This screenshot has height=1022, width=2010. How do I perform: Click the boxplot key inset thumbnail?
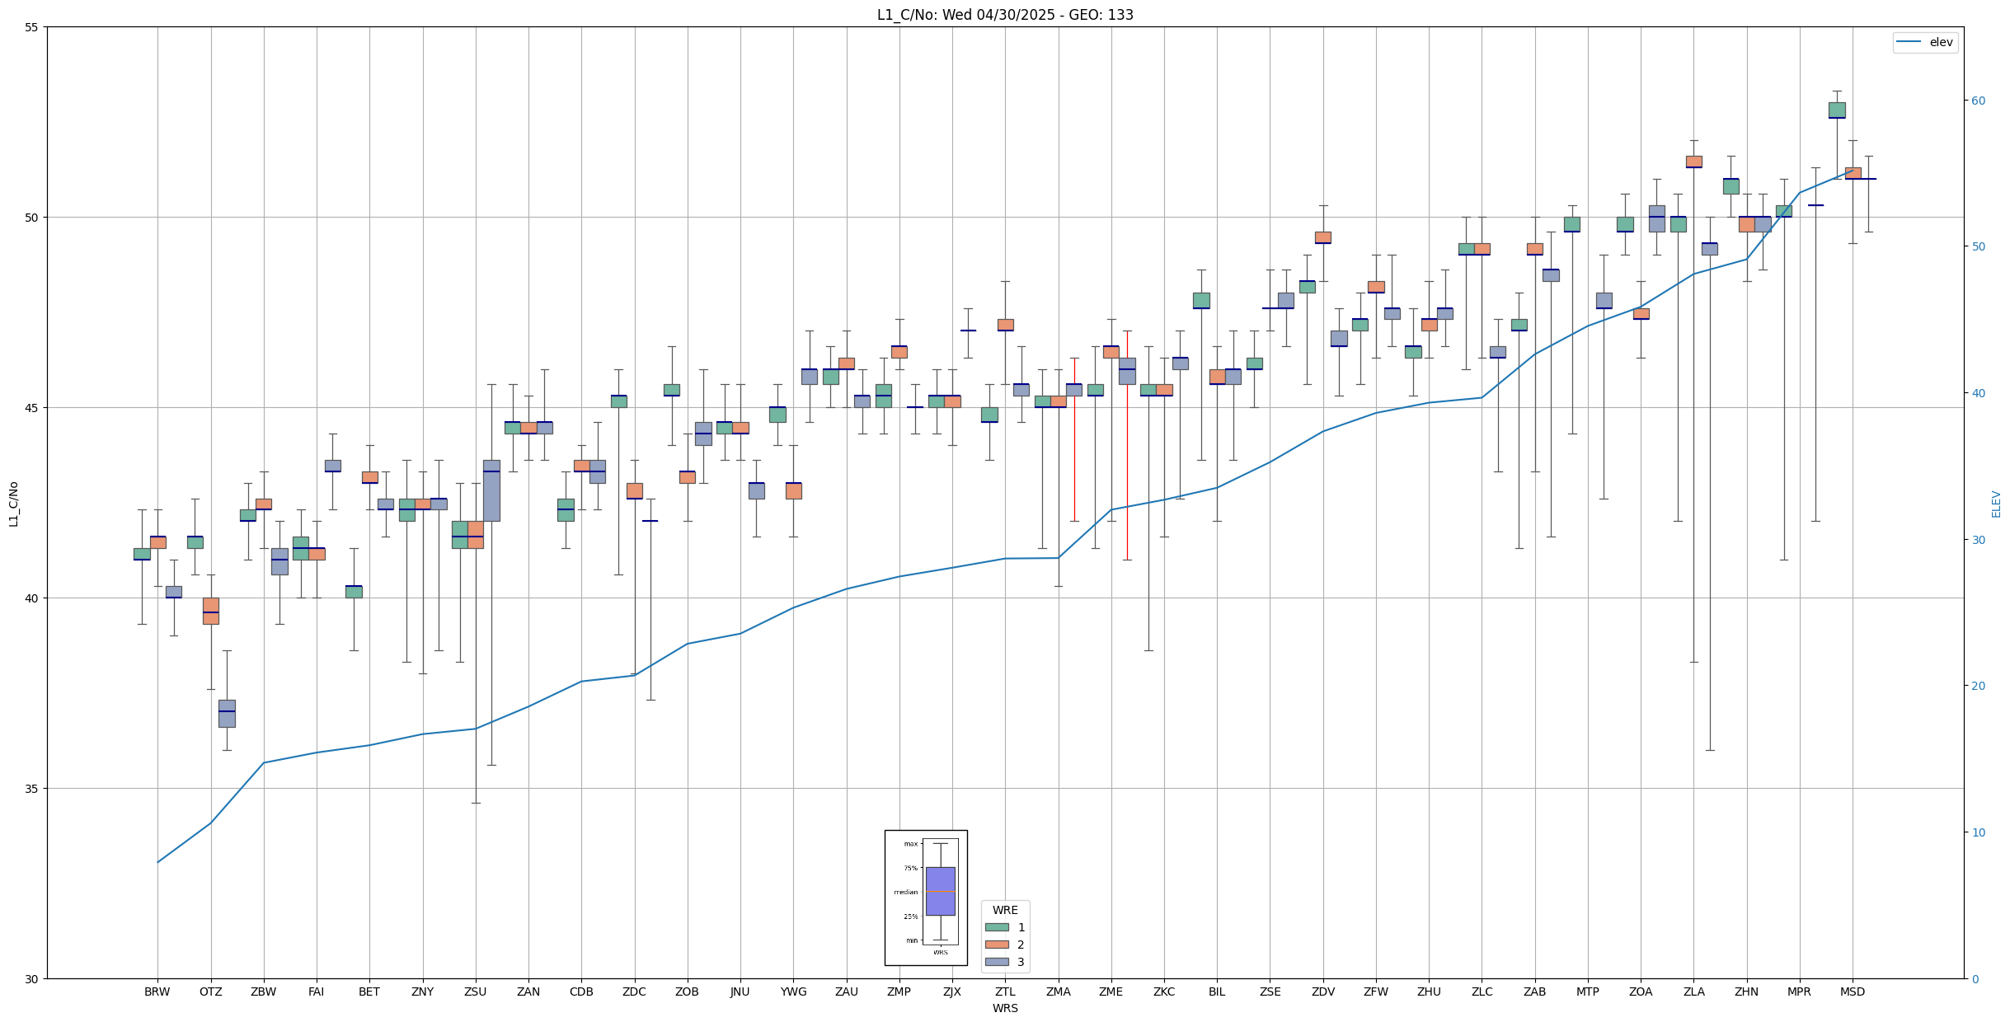click(x=925, y=897)
